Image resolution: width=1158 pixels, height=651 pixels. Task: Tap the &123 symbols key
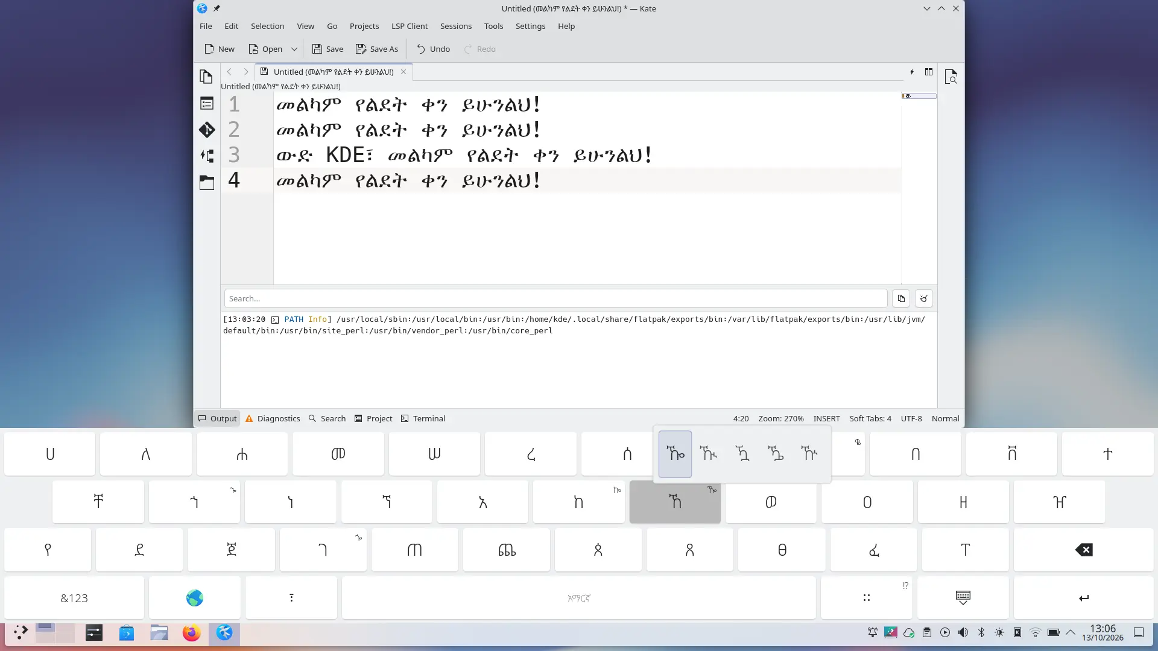74,598
